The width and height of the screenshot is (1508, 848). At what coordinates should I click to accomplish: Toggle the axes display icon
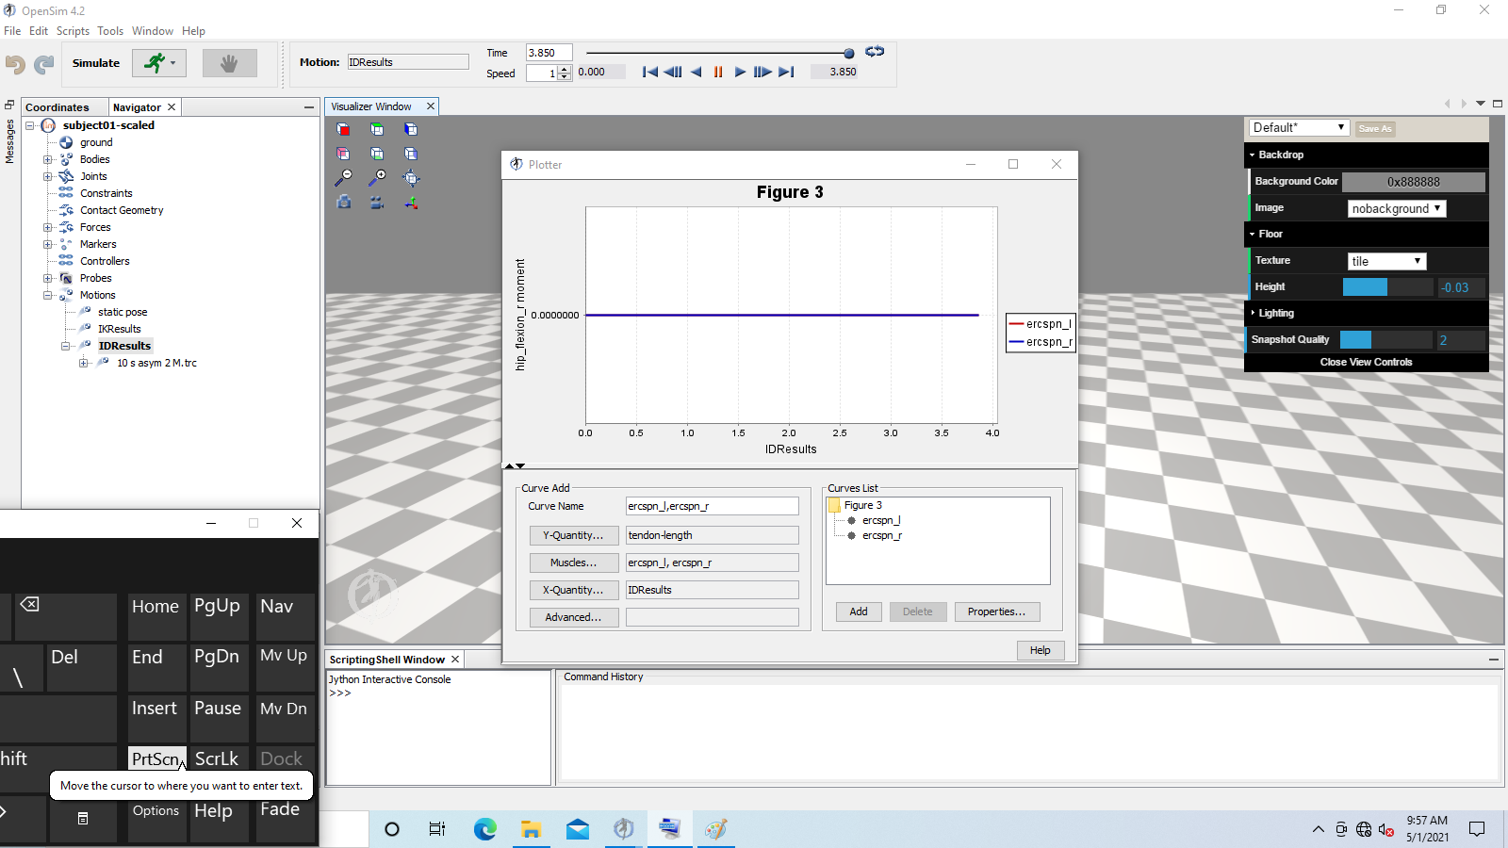411,202
